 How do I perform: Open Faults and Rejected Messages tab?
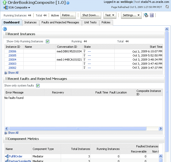click(x=60, y=22)
